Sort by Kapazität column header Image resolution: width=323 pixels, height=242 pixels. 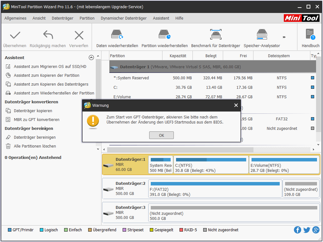tap(178, 56)
